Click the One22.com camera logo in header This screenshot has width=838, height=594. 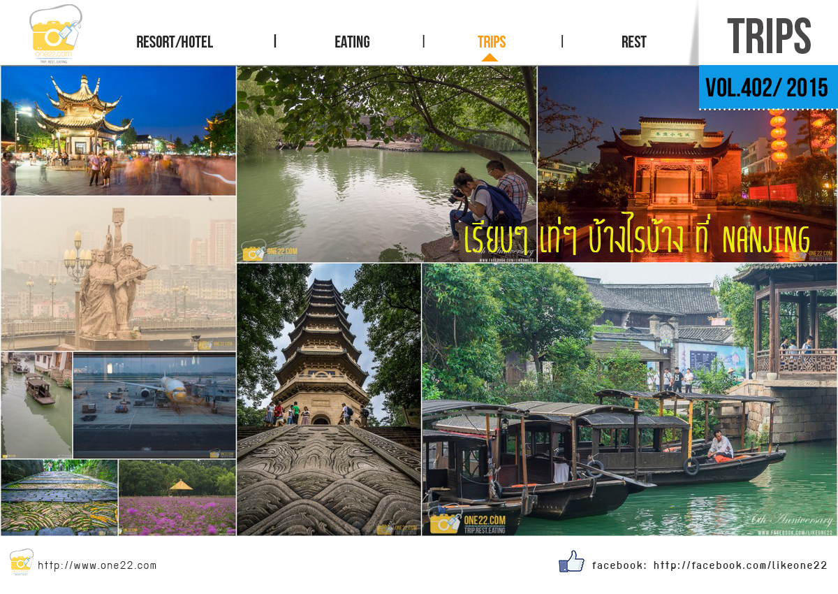point(55,34)
